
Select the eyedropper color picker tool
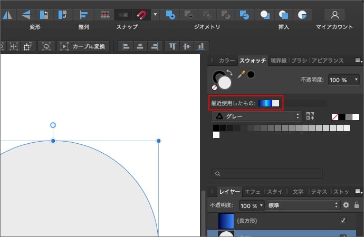point(241,75)
